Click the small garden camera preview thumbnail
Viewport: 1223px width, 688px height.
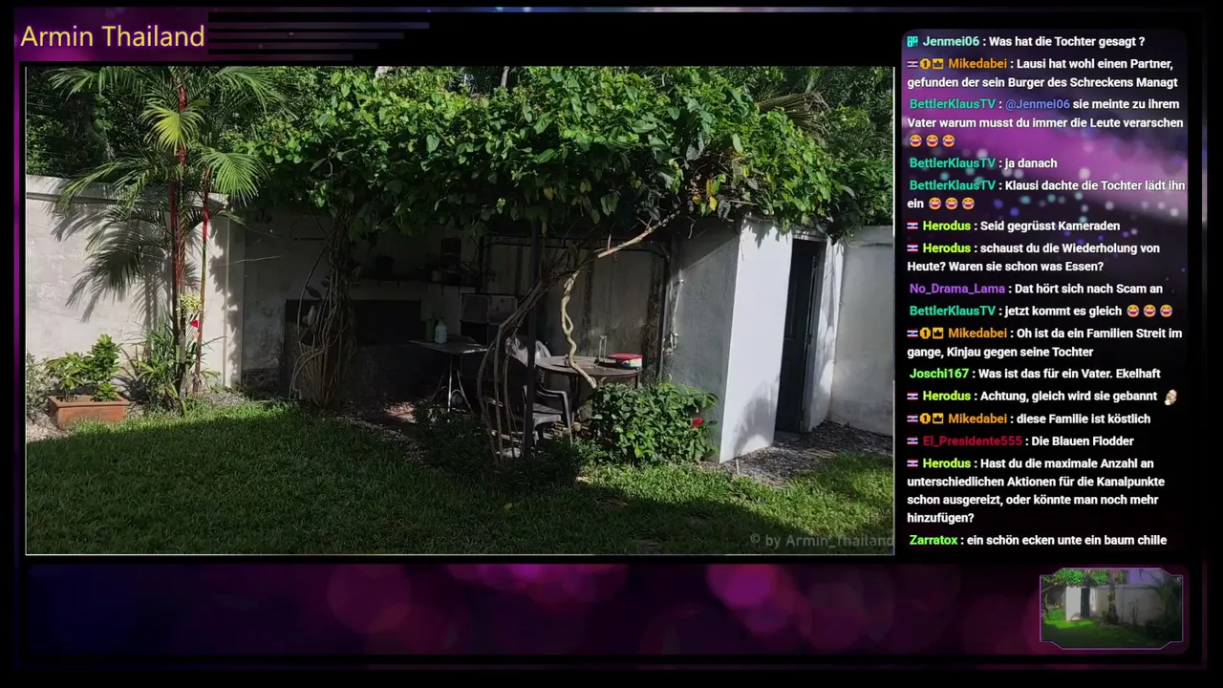click(x=1111, y=608)
